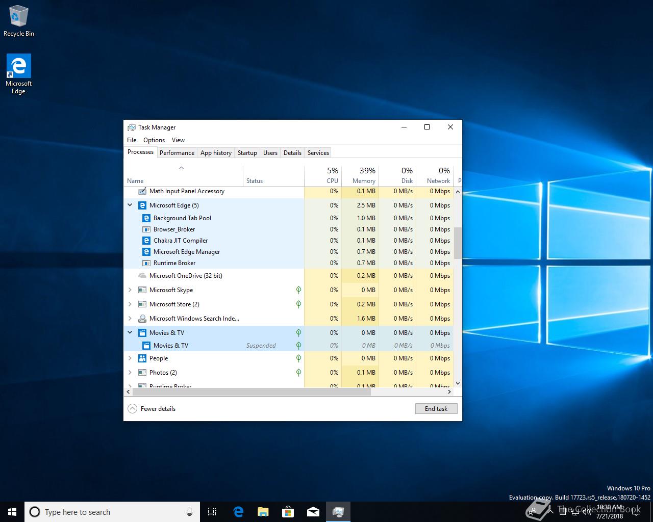Open the File menu
Viewport: 653px width, 522px height.
132,140
